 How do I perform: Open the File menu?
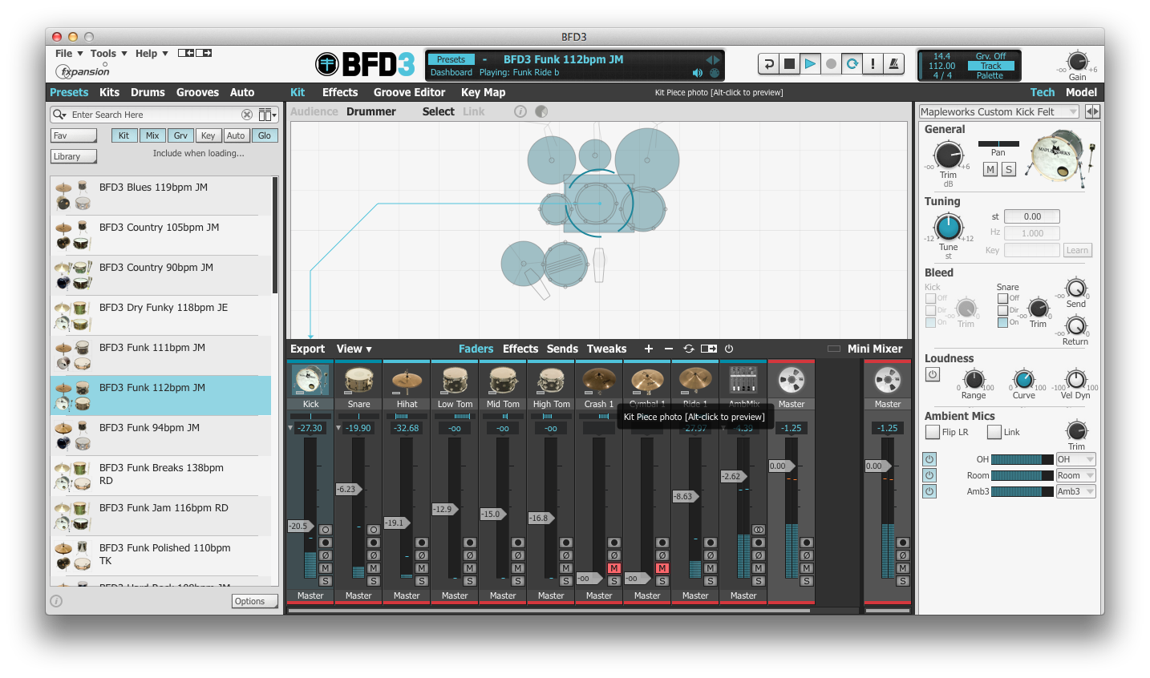coord(69,54)
